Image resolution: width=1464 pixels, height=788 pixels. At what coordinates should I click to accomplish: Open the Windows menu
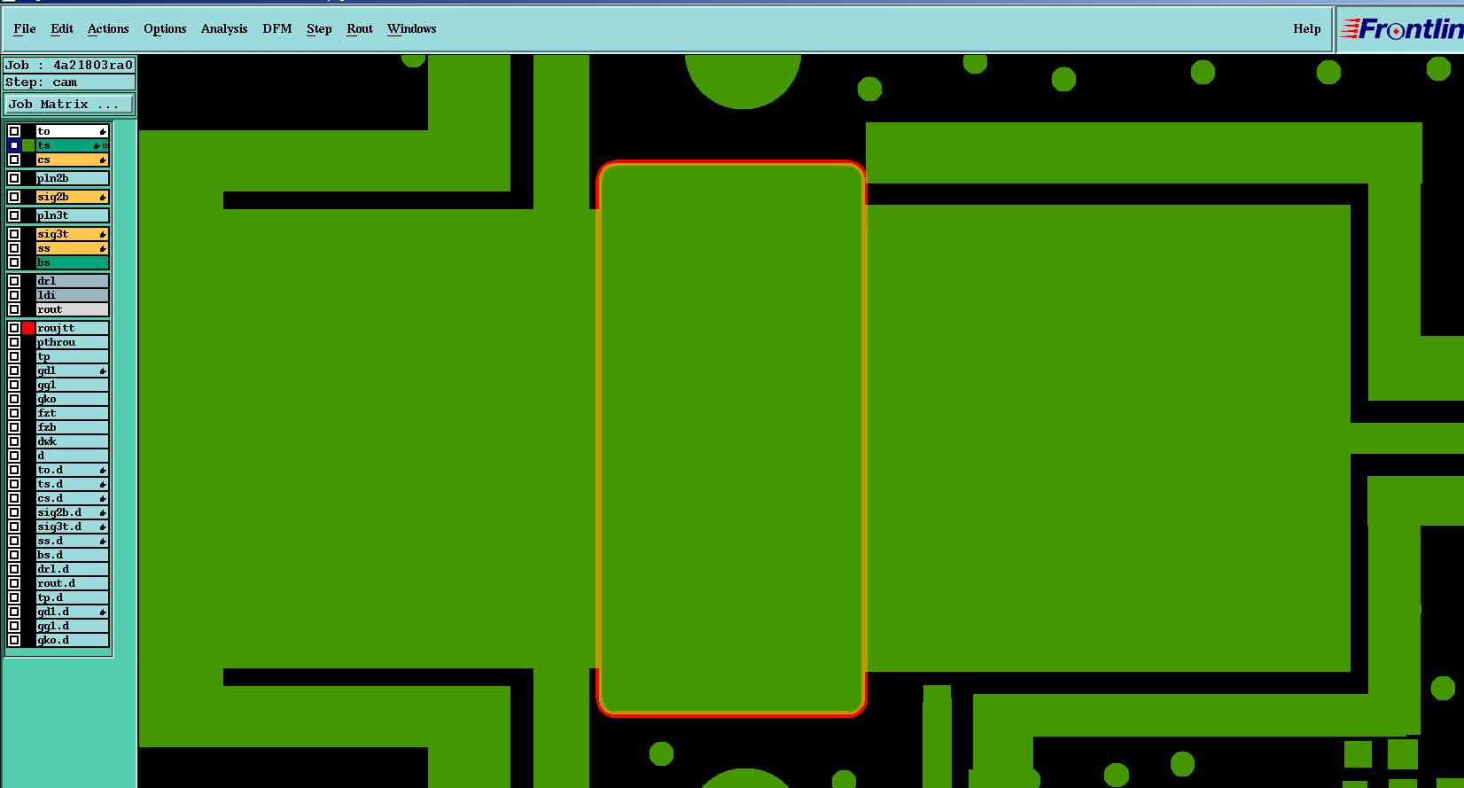point(412,28)
